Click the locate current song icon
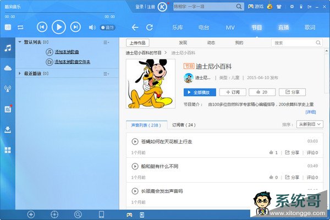Image resolution: width=330 pixels, height=220 pixels. pyautogui.click(x=54, y=215)
